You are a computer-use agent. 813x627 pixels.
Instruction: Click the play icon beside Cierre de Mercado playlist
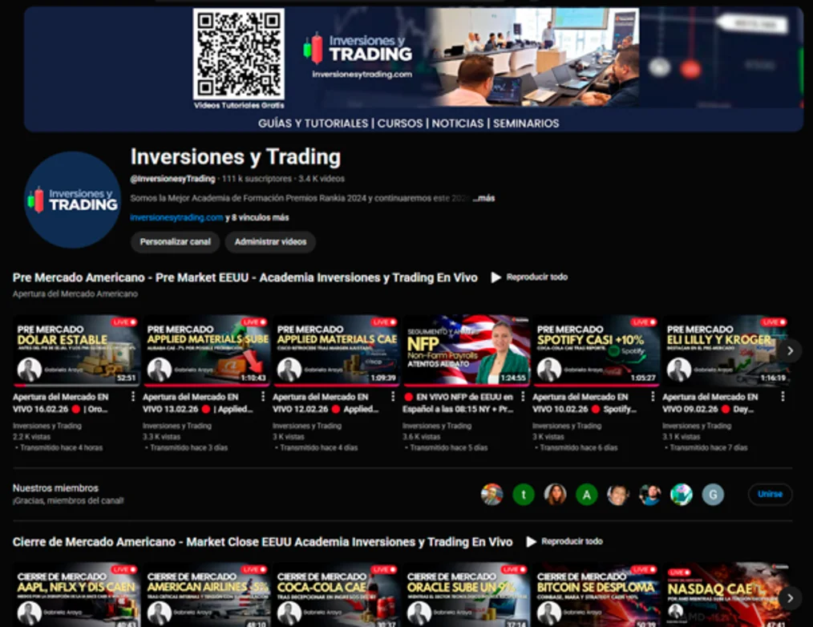point(531,542)
